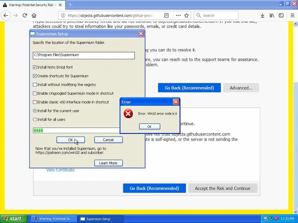Click the Firefox Search box
This screenshot has width=298, height=223.
216,16
